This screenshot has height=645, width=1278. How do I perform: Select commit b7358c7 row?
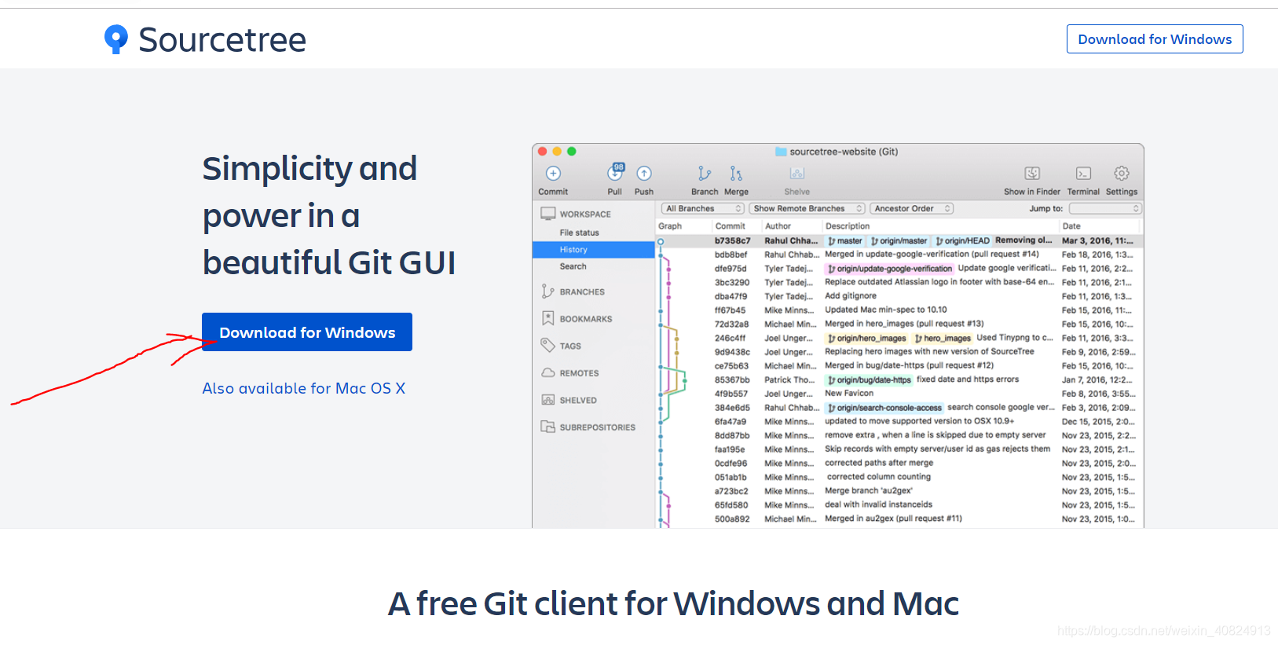899,241
